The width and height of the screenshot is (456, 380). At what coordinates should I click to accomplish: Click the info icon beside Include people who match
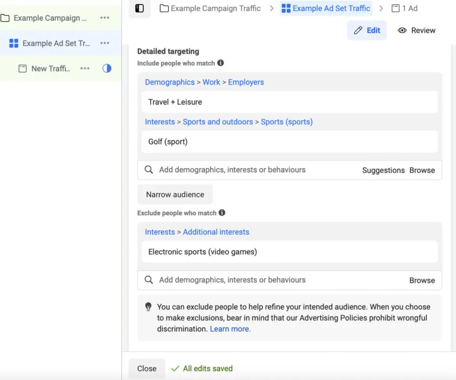220,63
